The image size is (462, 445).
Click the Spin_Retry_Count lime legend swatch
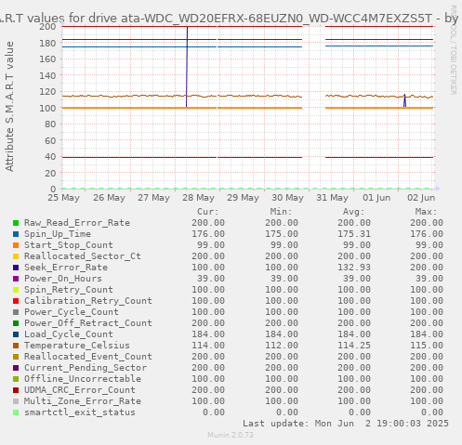click(16, 290)
